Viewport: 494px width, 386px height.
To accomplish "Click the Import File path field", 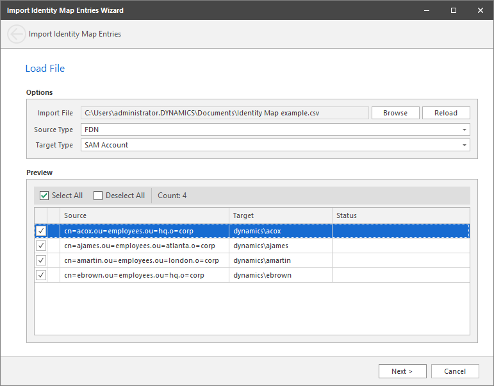I will point(224,113).
